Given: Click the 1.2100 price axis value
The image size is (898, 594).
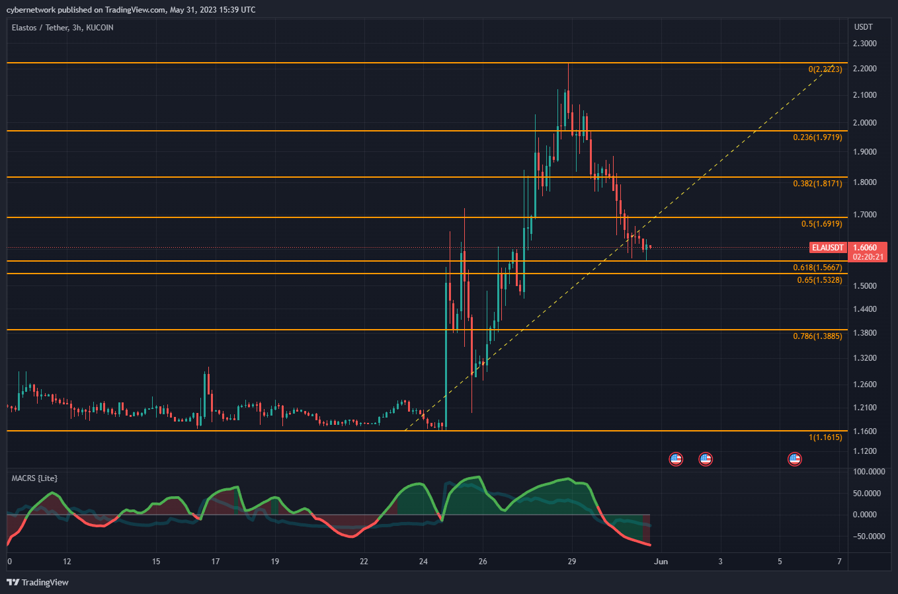Looking at the screenshot, I should 865,408.
